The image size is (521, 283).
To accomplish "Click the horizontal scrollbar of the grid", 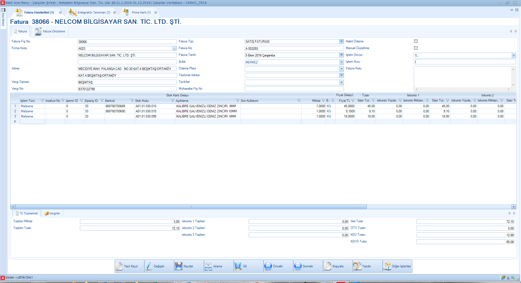I will tap(191, 207).
